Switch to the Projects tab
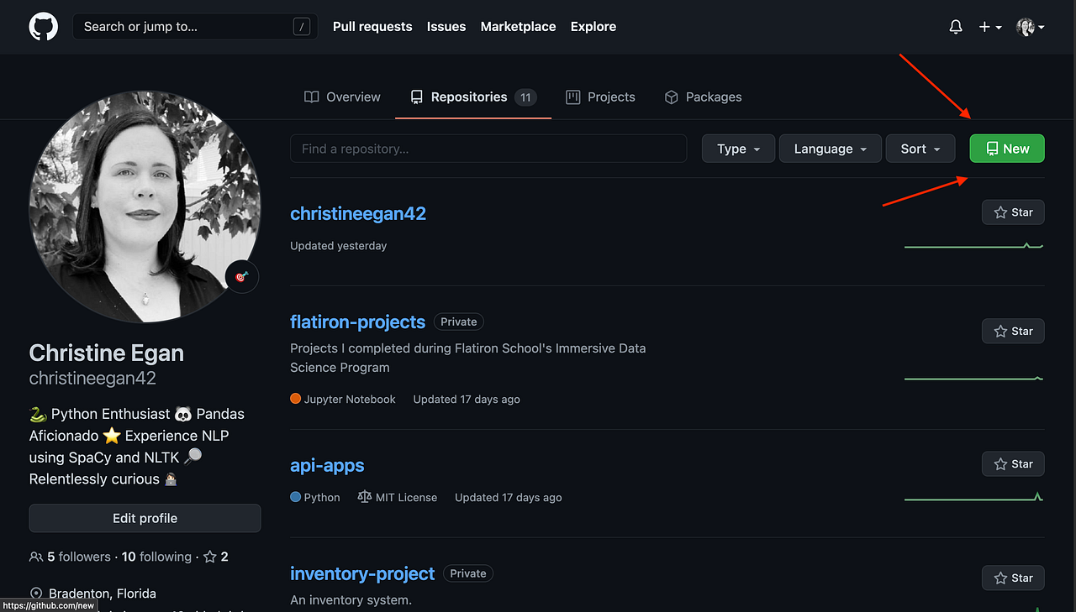1076x612 pixels. coord(600,97)
